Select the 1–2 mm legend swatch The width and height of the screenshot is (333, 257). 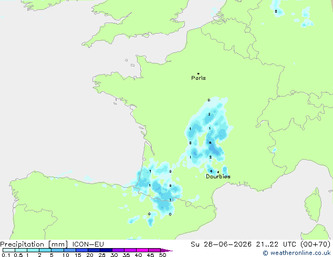33,250
